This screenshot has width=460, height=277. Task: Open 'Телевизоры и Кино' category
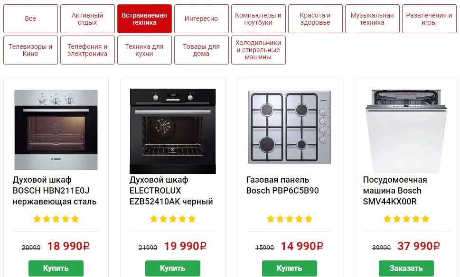30,50
